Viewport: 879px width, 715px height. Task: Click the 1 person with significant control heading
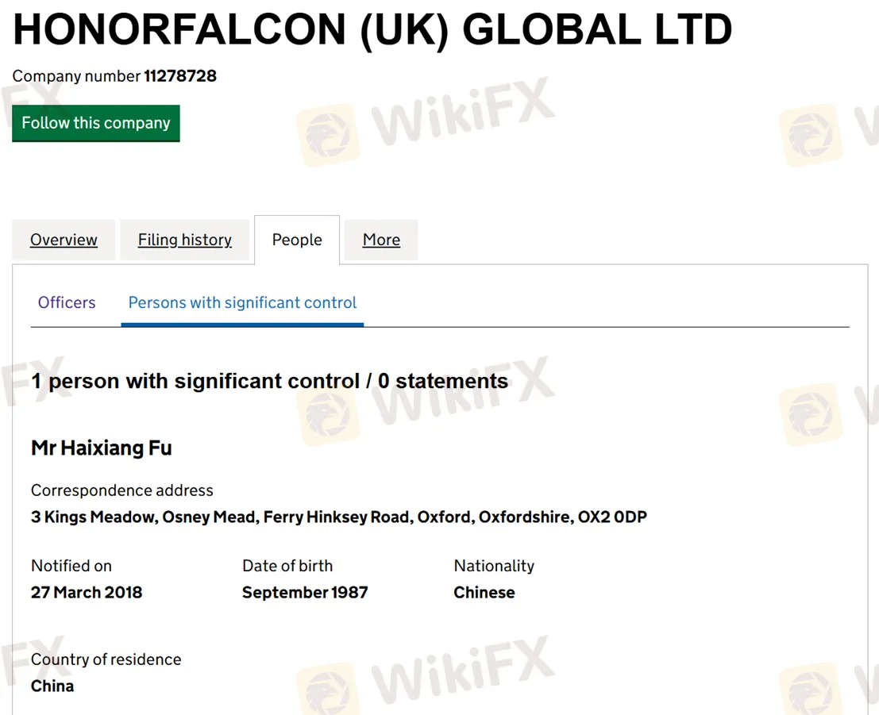click(270, 381)
